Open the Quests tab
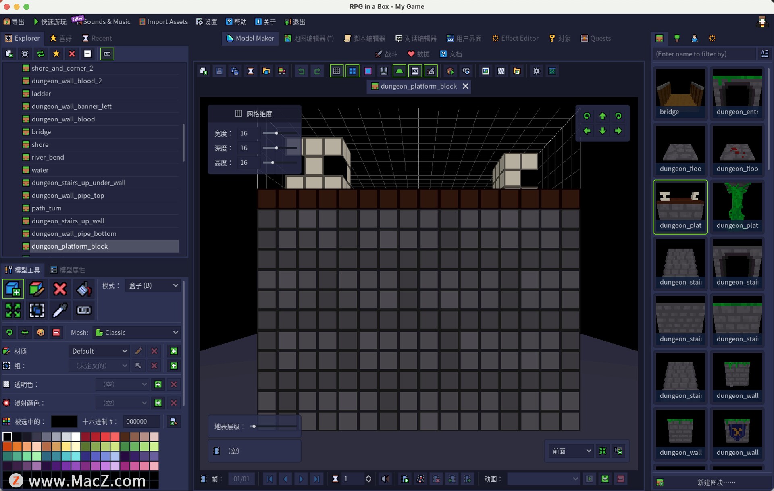Image resolution: width=774 pixels, height=491 pixels. (x=595, y=38)
